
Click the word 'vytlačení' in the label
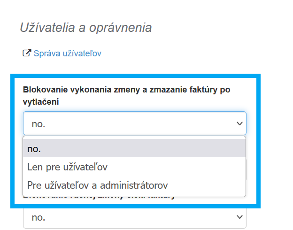coord(40,101)
